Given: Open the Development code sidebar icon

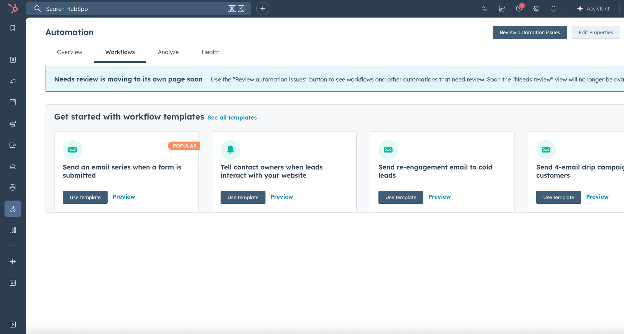Looking at the screenshot, I should click(13, 283).
